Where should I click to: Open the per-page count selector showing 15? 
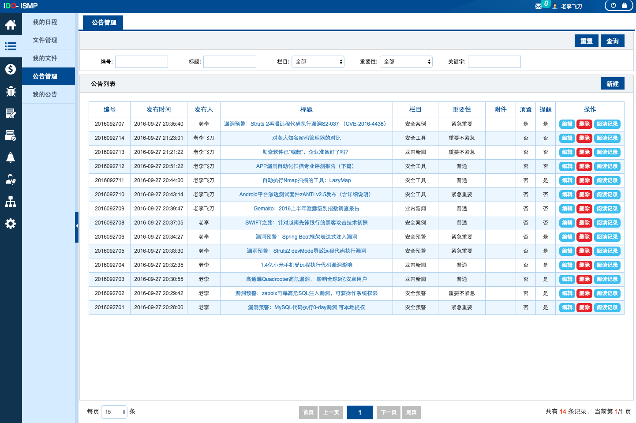[114, 412]
